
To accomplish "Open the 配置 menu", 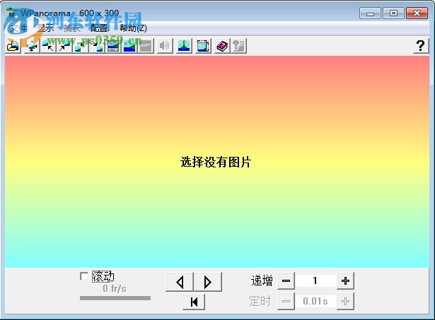I will [x=99, y=28].
